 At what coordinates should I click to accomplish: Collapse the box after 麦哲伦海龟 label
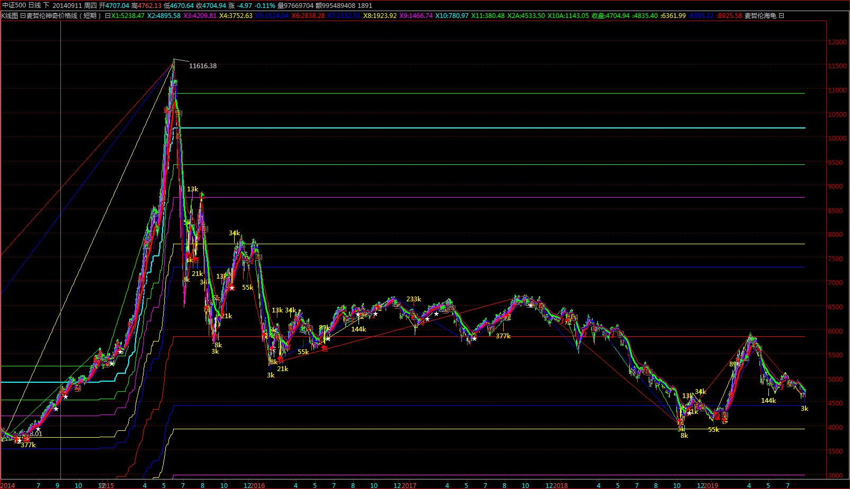coord(782,16)
